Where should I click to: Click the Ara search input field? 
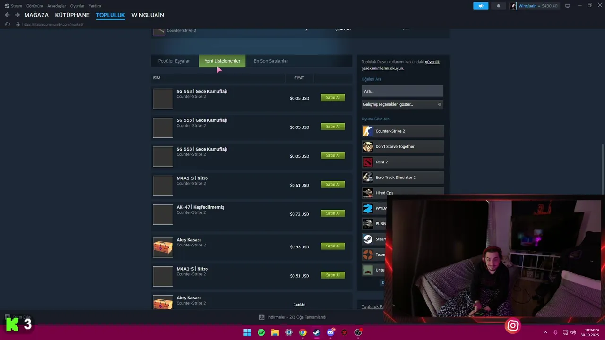(402, 91)
